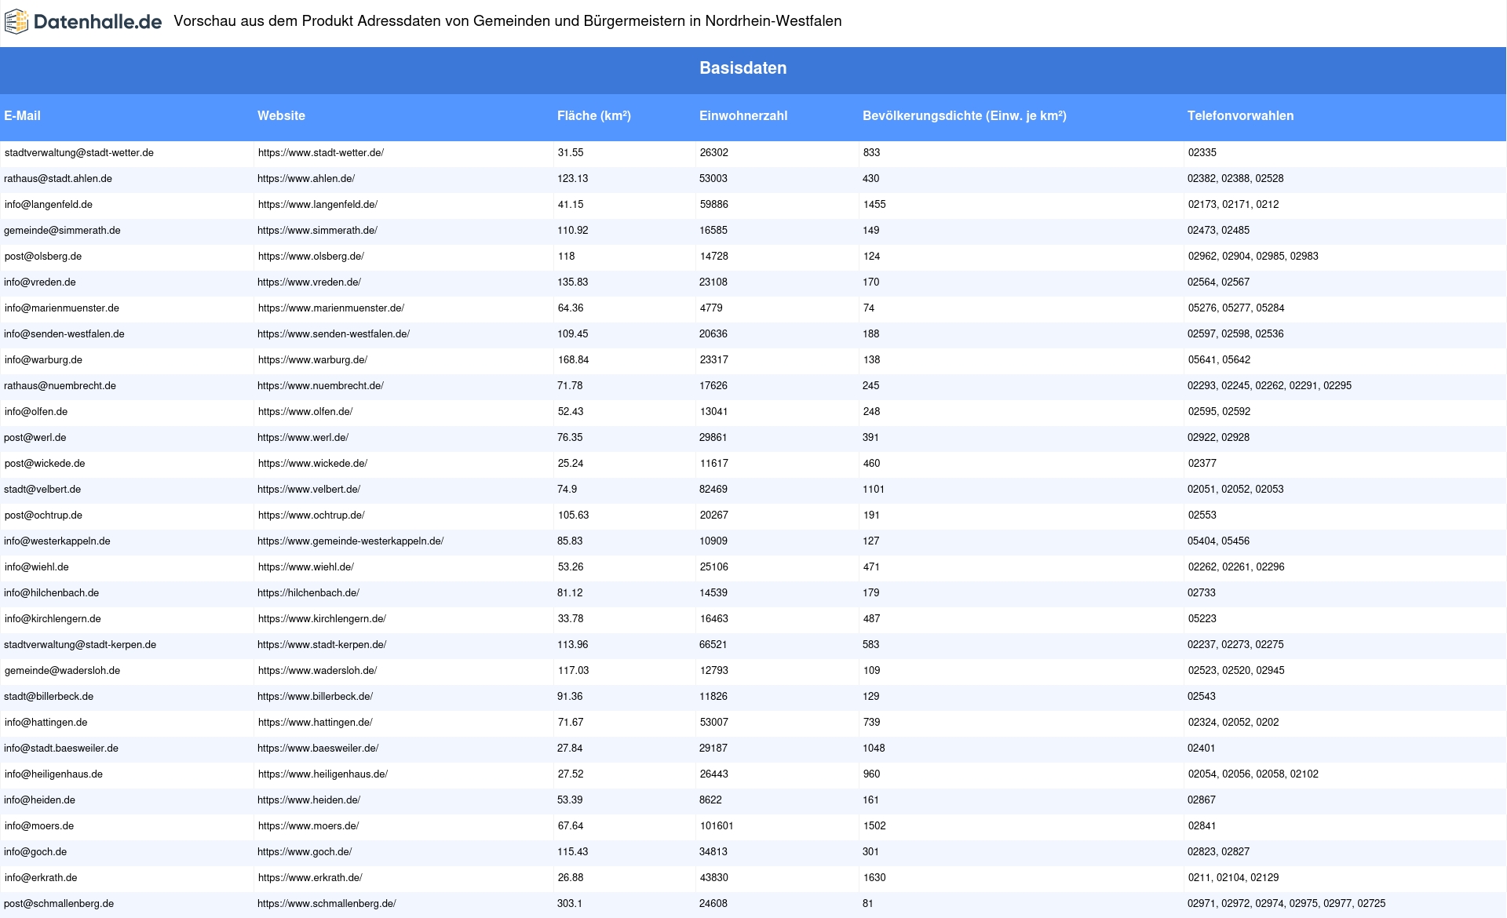Open the https://www.vreden.de/ website
The height and width of the screenshot is (918, 1507).
[x=309, y=282]
